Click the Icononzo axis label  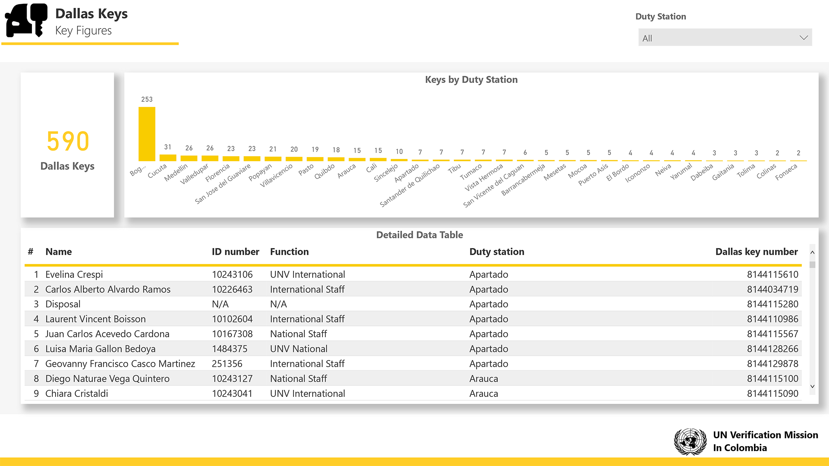click(638, 173)
